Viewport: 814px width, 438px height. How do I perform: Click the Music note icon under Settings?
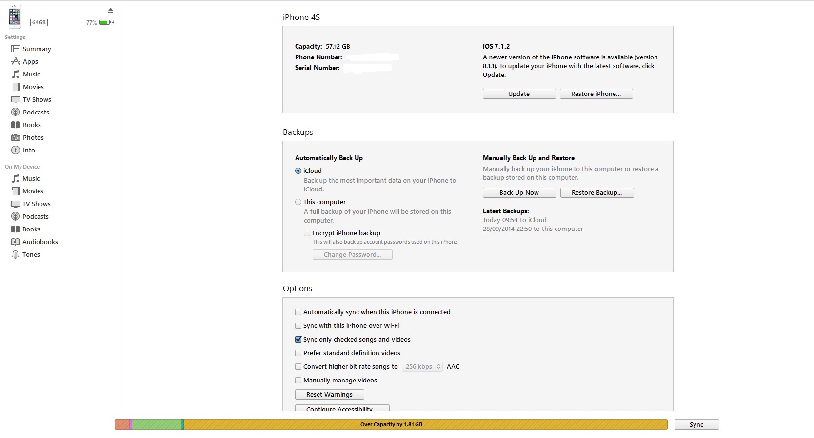click(x=16, y=74)
